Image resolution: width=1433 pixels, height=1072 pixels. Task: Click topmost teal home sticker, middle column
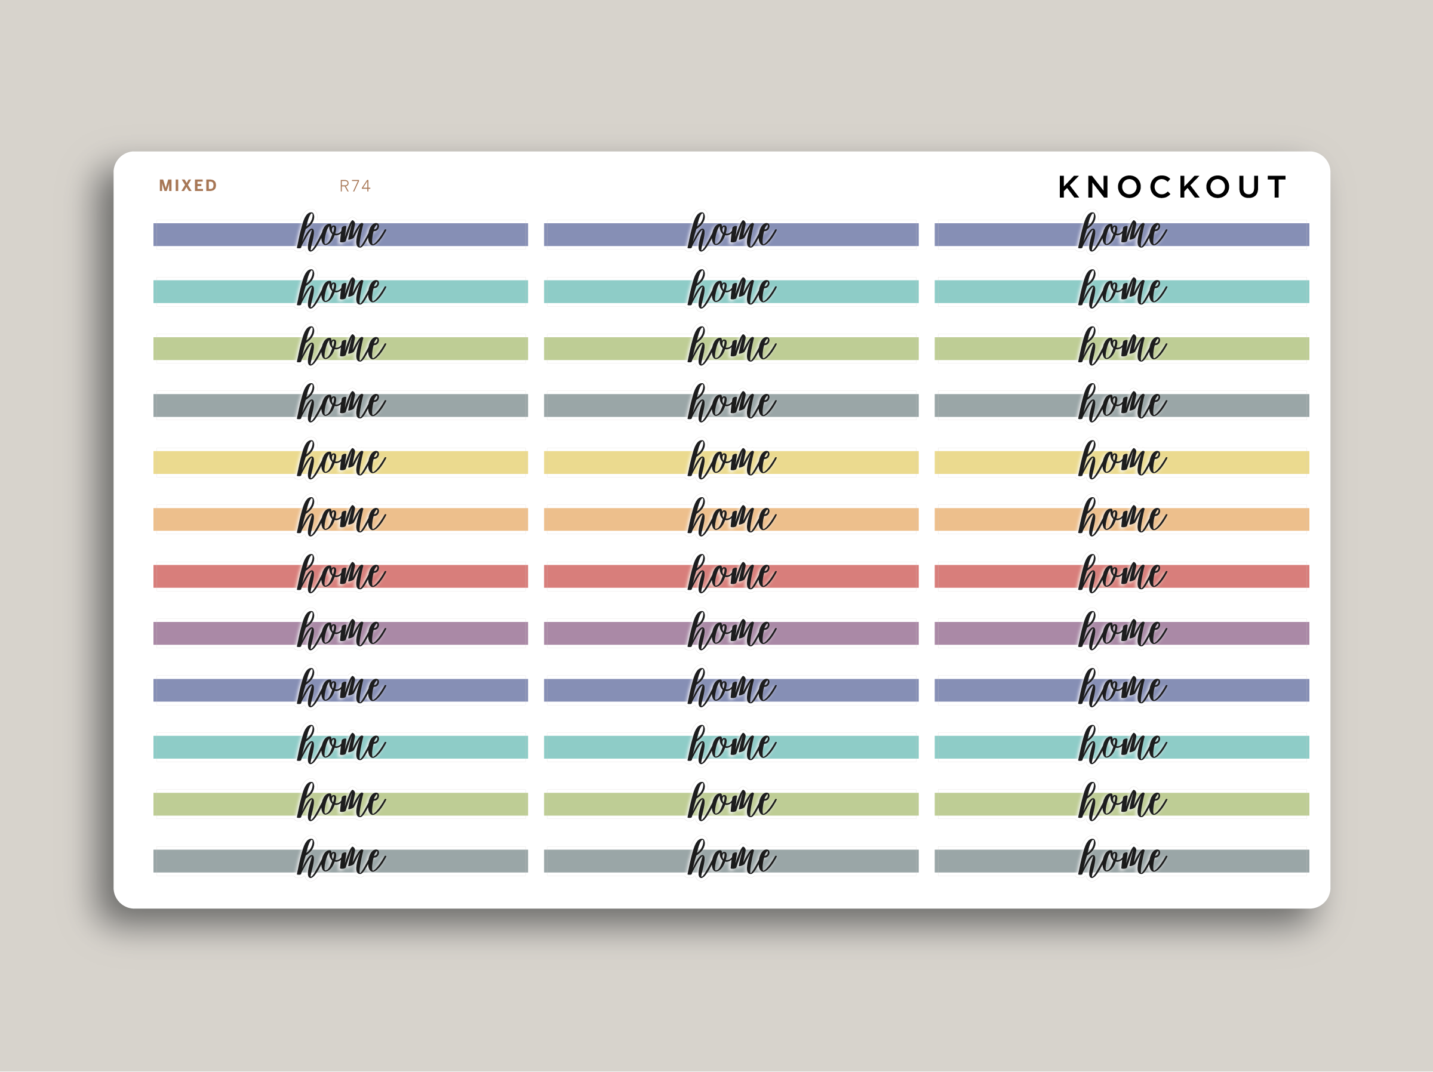coord(731,291)
